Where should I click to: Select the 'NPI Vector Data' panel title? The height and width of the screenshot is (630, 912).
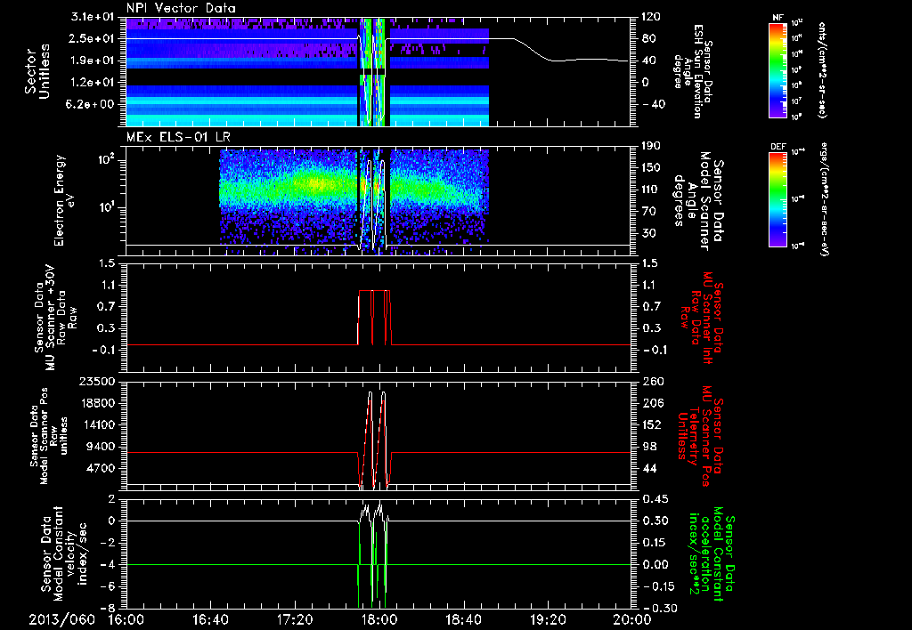point(181,7)
